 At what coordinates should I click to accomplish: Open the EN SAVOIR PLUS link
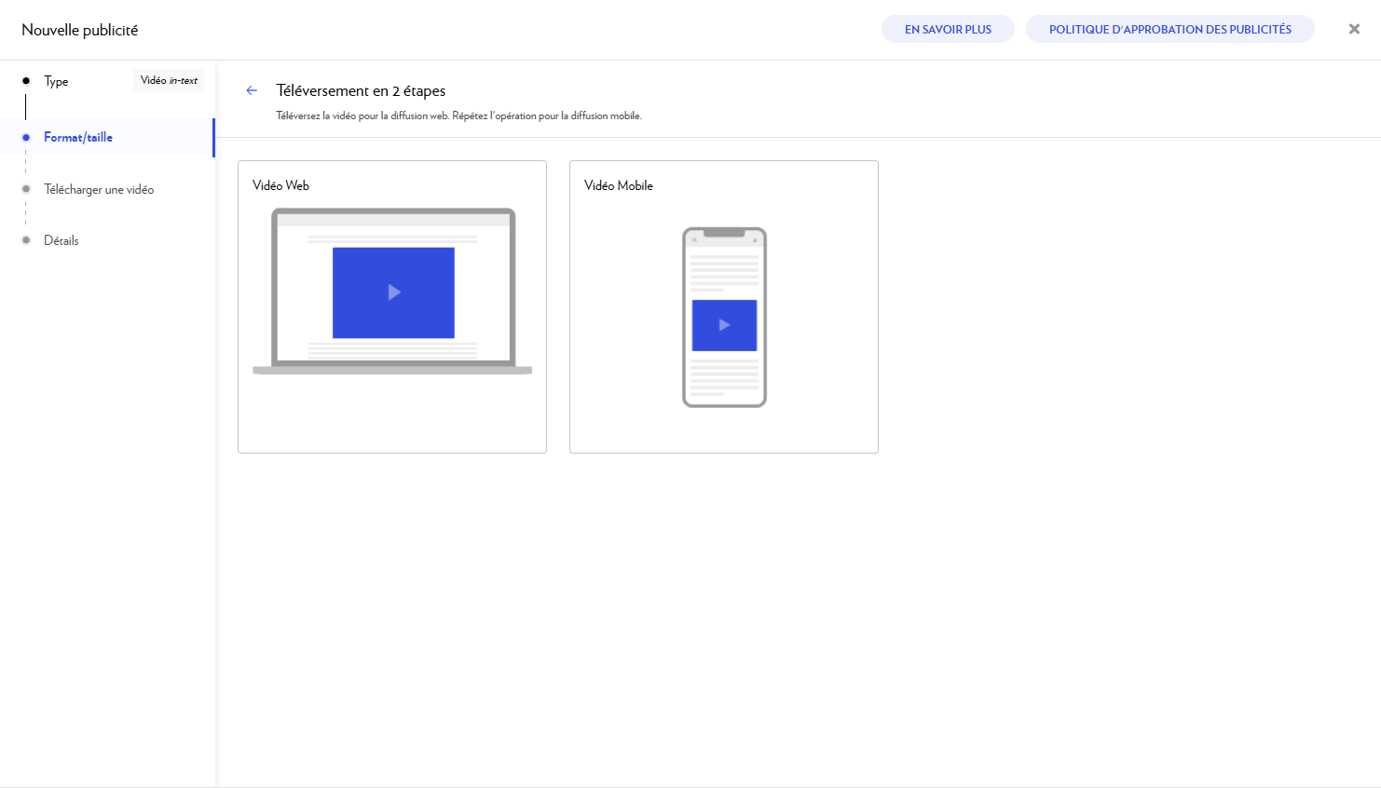(948, 29)
